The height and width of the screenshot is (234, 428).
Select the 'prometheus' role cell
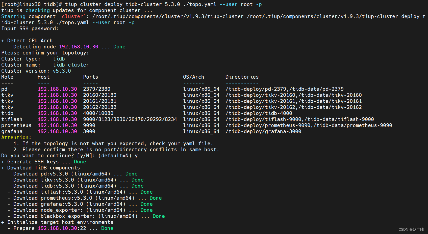pyautogui.click(x=16, y=125)
